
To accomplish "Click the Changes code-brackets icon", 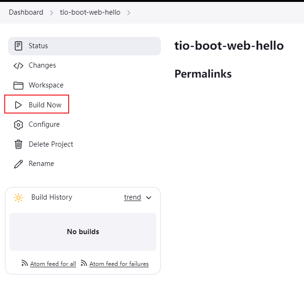I will pyautogui.click(x=18, y=66).
